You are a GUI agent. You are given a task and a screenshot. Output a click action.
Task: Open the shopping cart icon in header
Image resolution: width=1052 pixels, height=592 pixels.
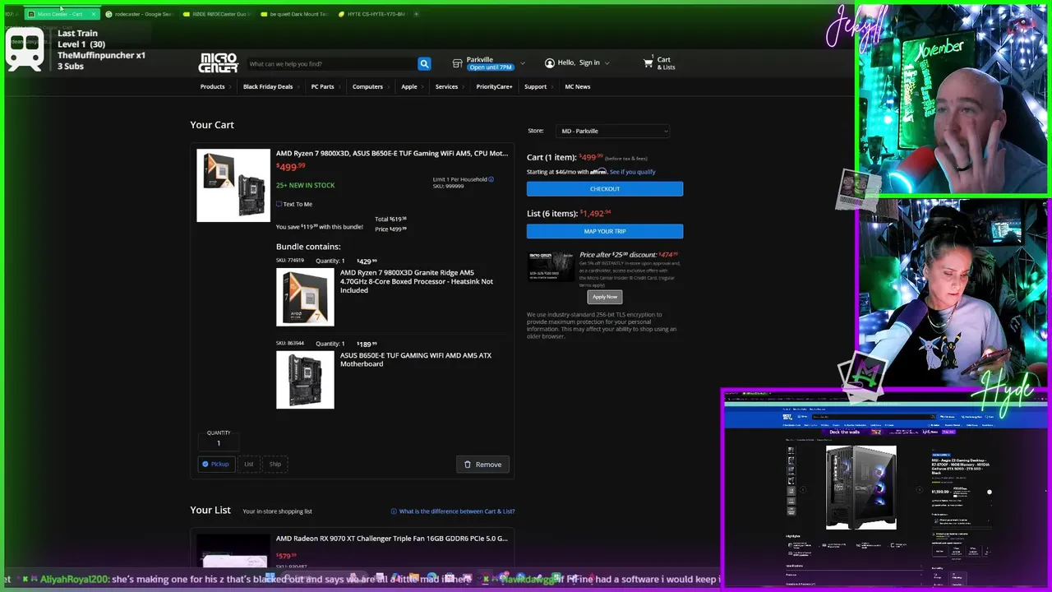(648, 62)
